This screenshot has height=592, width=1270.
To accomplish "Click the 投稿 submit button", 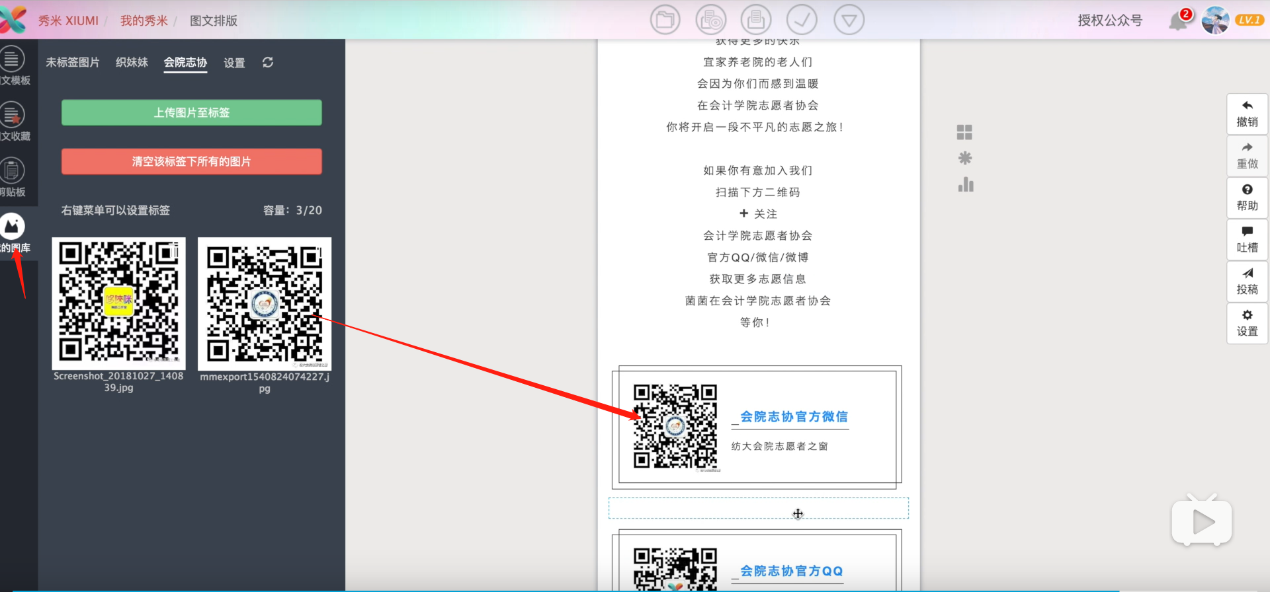I will point(1248,281).
